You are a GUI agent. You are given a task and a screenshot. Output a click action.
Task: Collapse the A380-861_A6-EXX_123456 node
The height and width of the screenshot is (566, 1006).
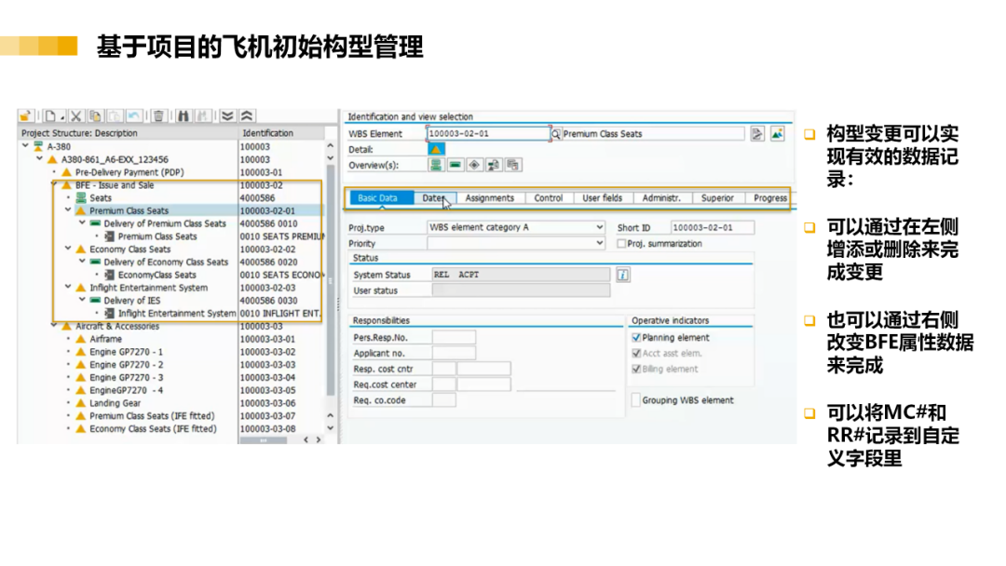coord(40,159)
